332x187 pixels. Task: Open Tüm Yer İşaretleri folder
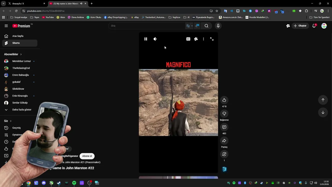click(319, 17)
